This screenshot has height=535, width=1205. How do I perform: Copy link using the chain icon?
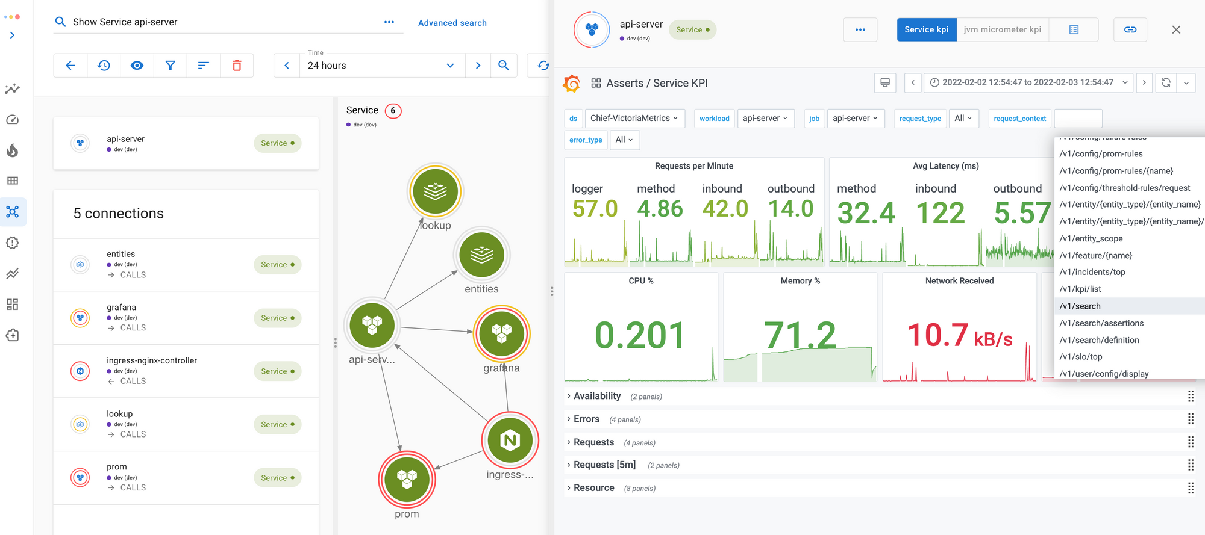click(x=1130, y=29)
